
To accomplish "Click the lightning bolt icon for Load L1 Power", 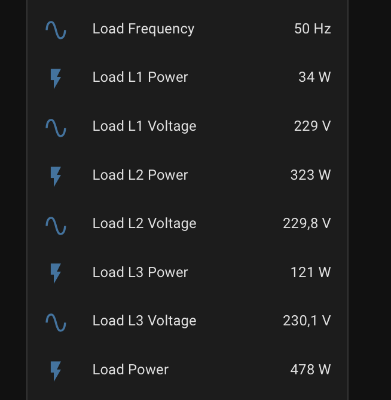I will pos(56,78).
